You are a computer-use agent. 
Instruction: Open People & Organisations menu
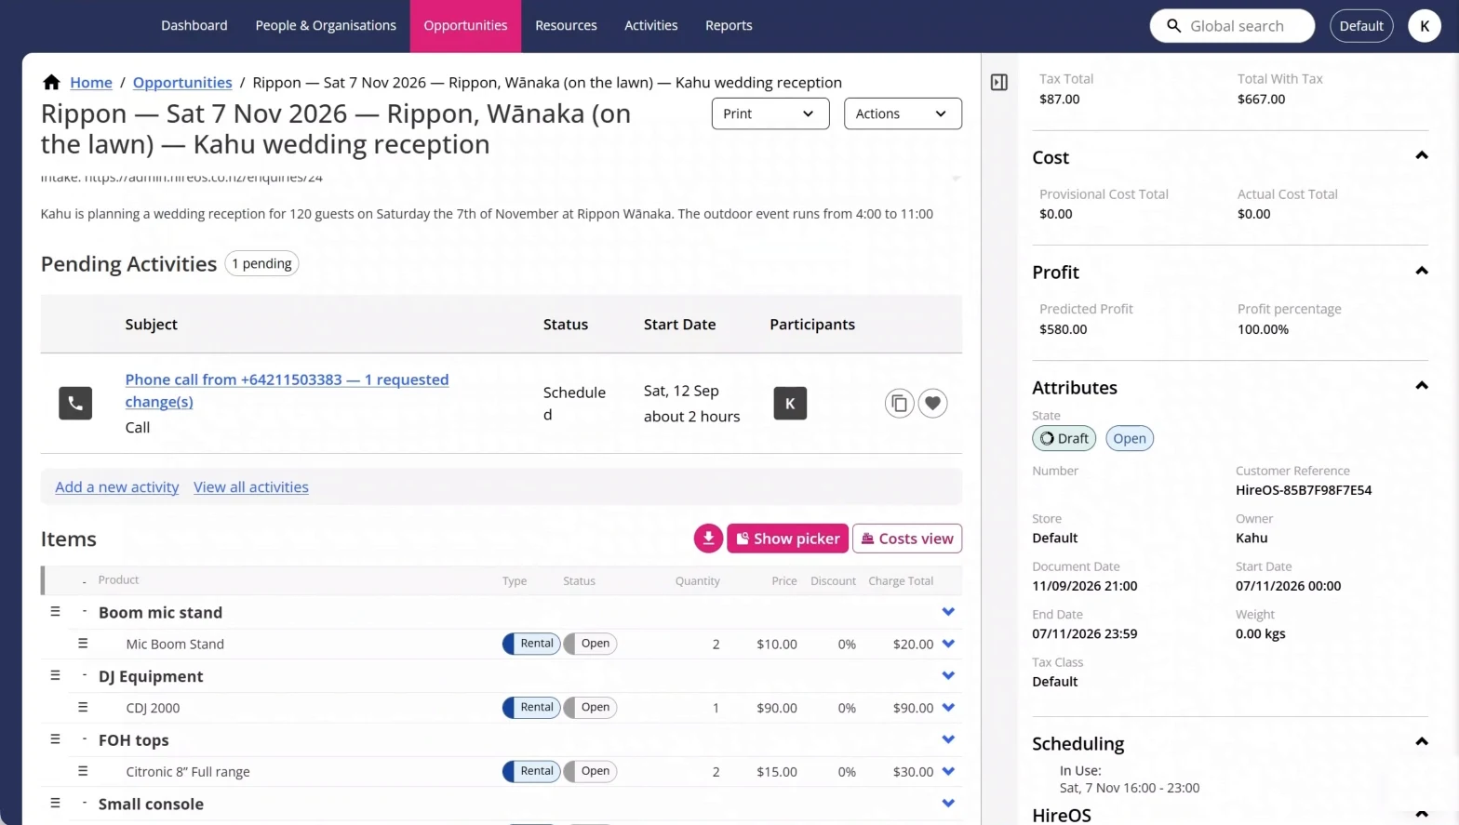pos(326,26)
